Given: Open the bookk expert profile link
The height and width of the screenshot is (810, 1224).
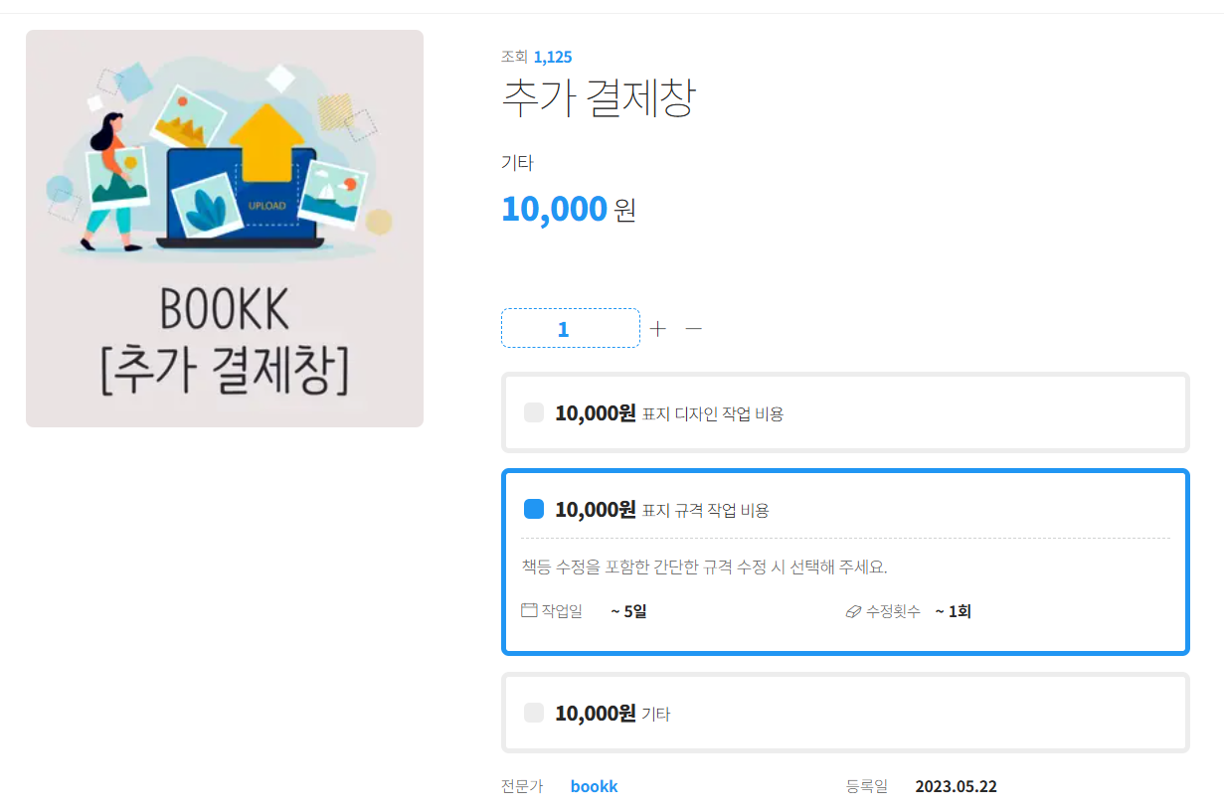Looking at the screenshot, I should coord(594,786).
